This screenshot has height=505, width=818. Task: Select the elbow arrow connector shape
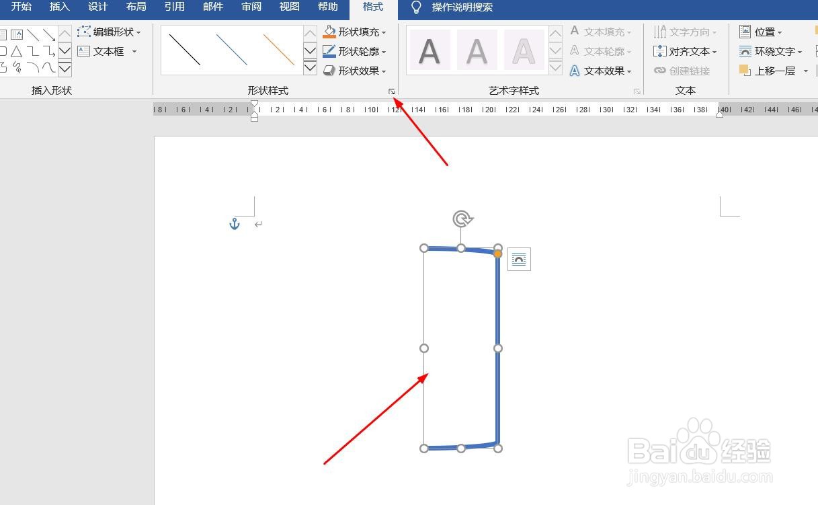(49, 51)
